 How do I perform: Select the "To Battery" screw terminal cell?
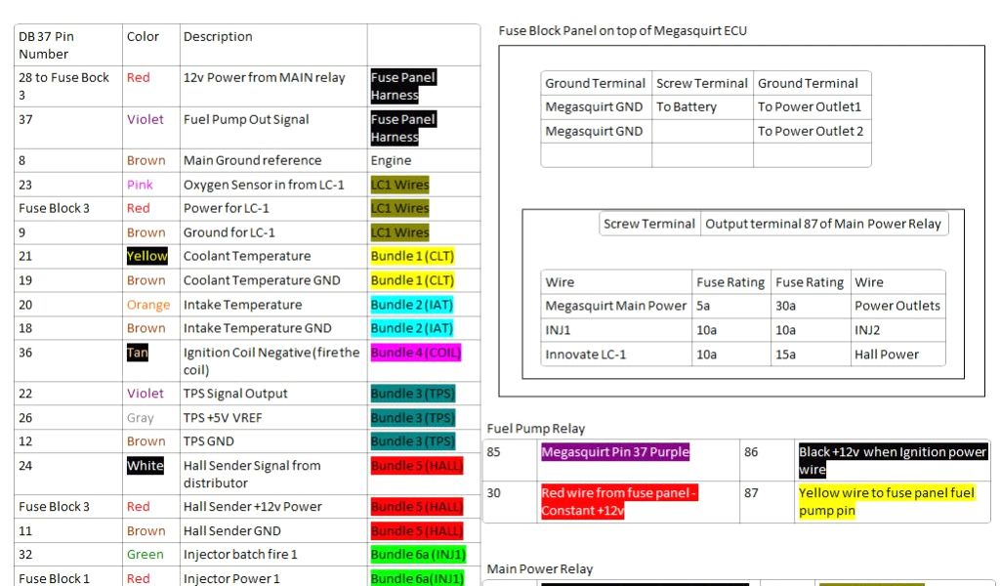tap(687, 107)
